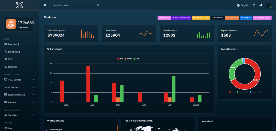Open the user avatar in top-right
Image resolution: width=276 pixels, height=131 pixels.
coord(268,5)
